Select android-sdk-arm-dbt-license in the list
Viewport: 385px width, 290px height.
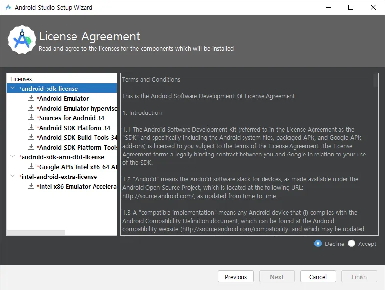[x=63, y=157]
